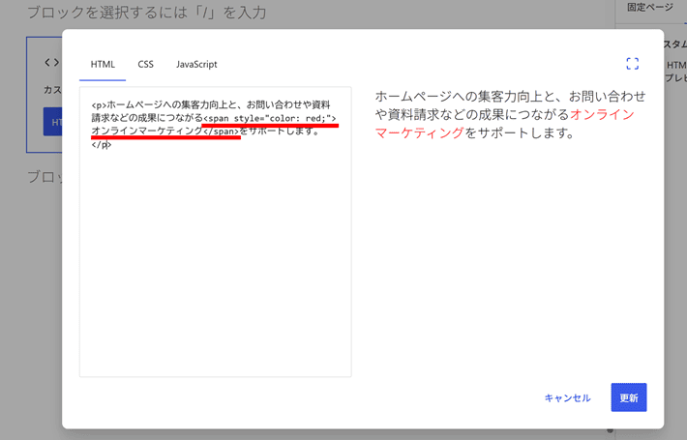
Task: Click the ブロックを選択するには placeholder paragraph
Action: pos(147,13)
